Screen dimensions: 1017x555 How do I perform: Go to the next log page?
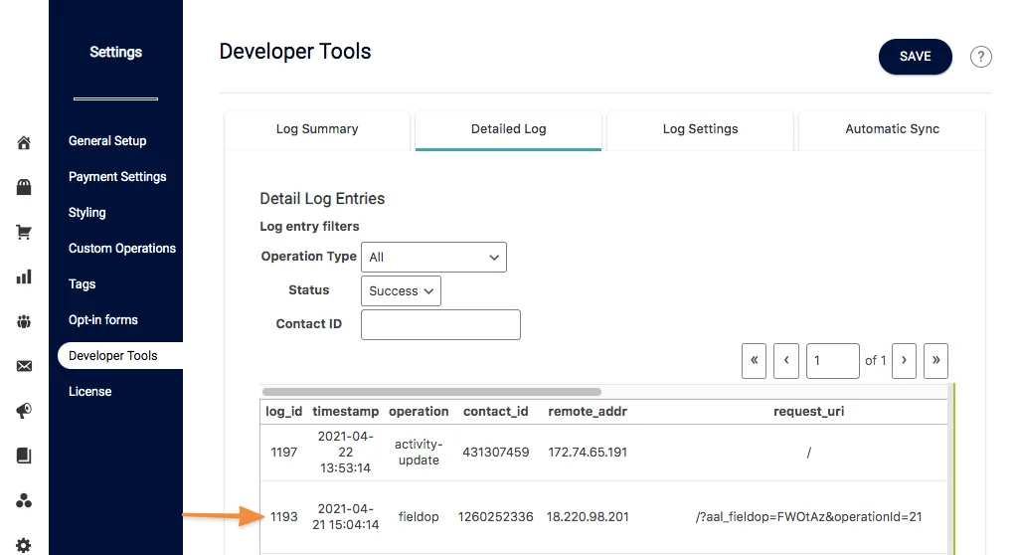[x=904, y=360]
